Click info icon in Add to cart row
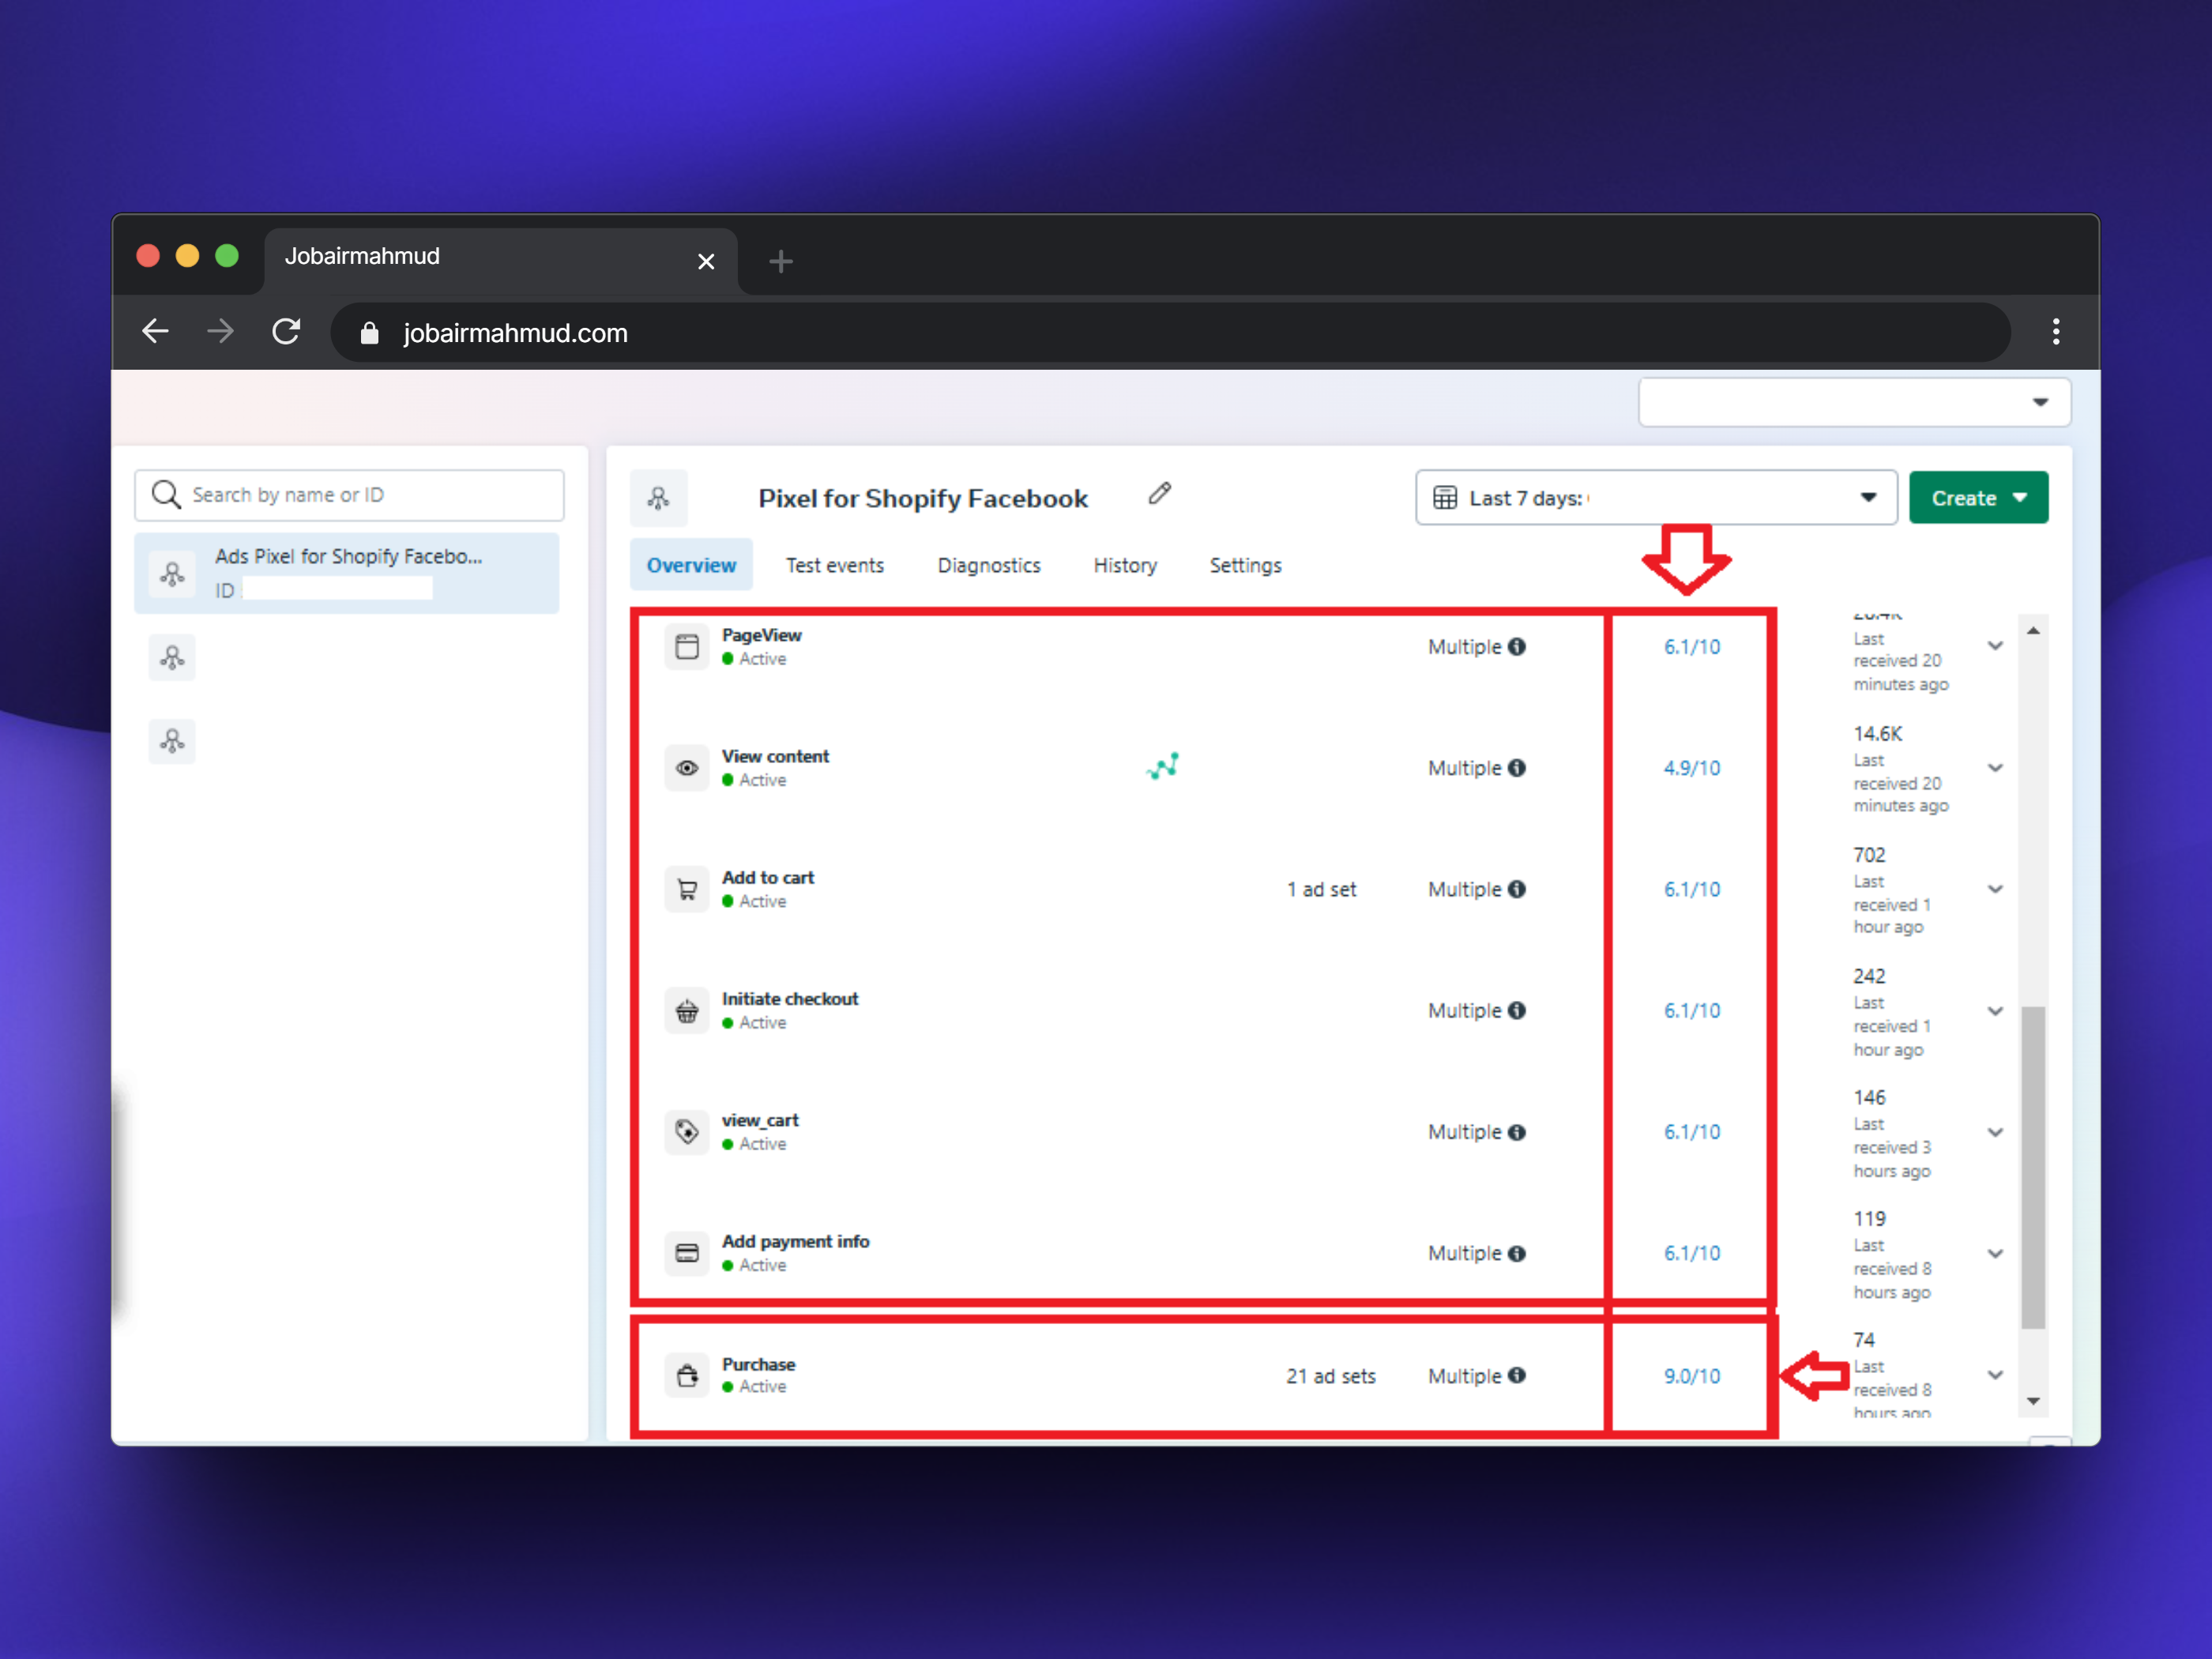The image size is (2212, 1659). tap(1517, 889)
